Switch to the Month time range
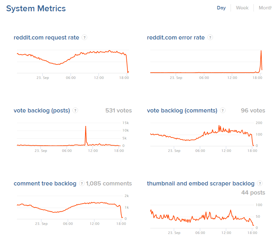272x244 pixels. click(x=265, y=8)
